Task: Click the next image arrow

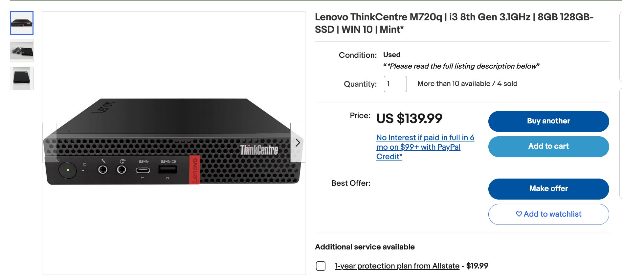Action: coord(298,143)
